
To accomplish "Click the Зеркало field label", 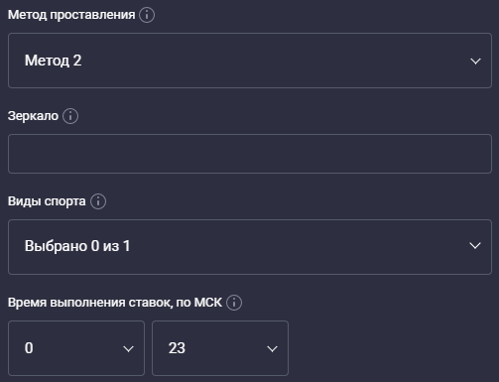I will 33,116.
